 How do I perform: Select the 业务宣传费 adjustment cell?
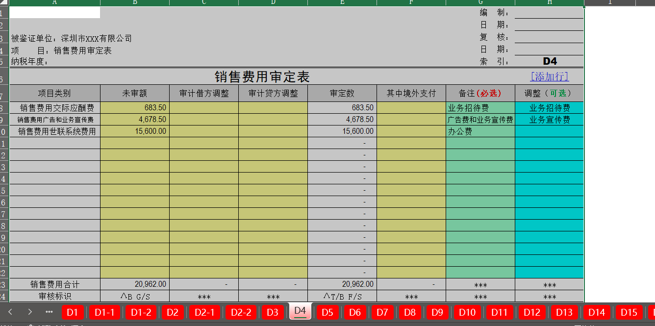click(x=550, y=120)
